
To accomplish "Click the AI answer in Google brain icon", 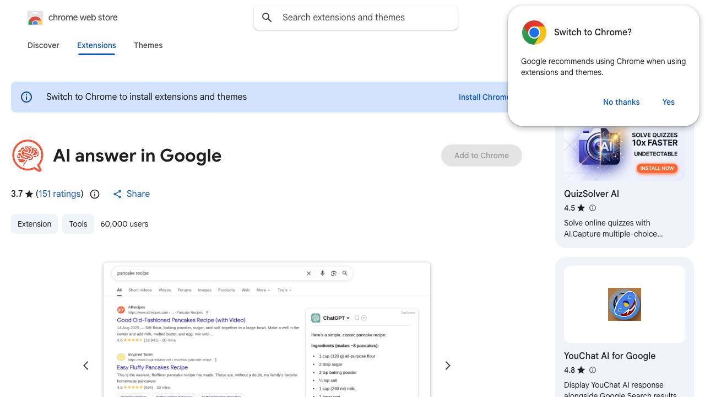I will pyautogui.click(x=28, y=155).
